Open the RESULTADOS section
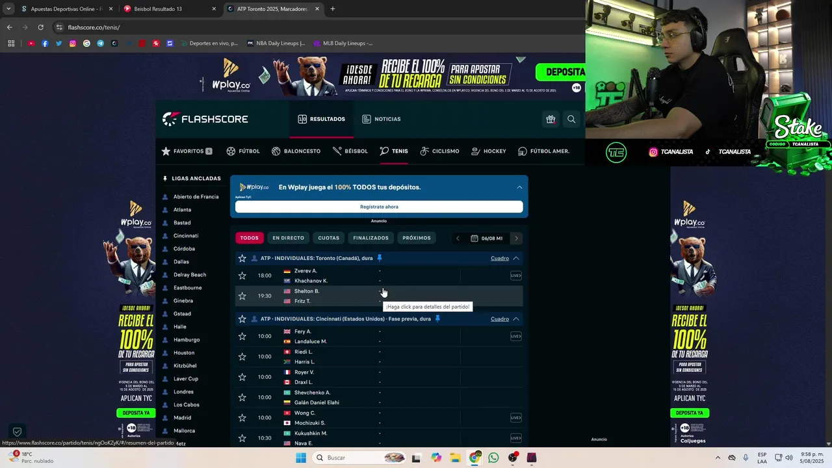The width and height of the screenshot is (832, 468). (322, 119)
